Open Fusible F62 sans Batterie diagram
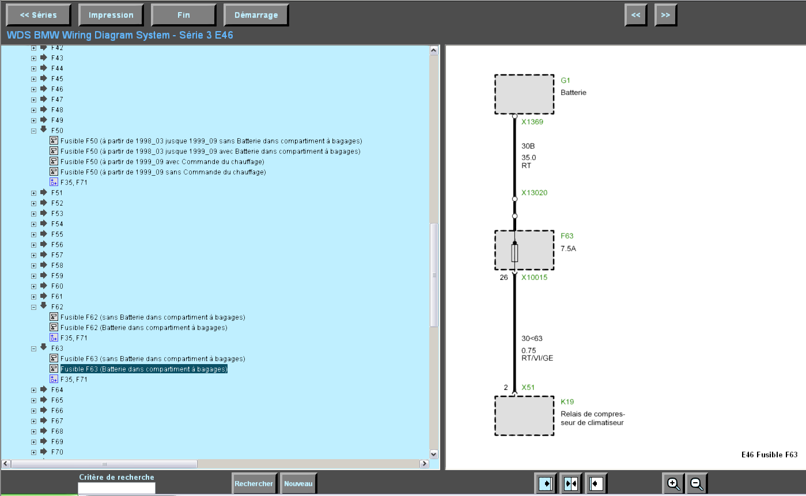 153,317
